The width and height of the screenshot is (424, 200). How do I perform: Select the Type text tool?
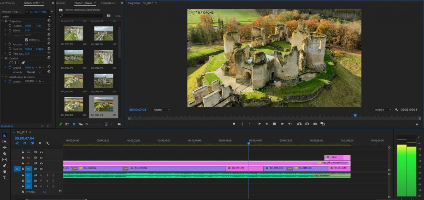point(5,177)
